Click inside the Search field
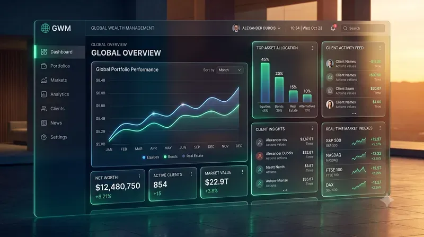This screenshot has height=237, width=424. (x=363, y=28)
